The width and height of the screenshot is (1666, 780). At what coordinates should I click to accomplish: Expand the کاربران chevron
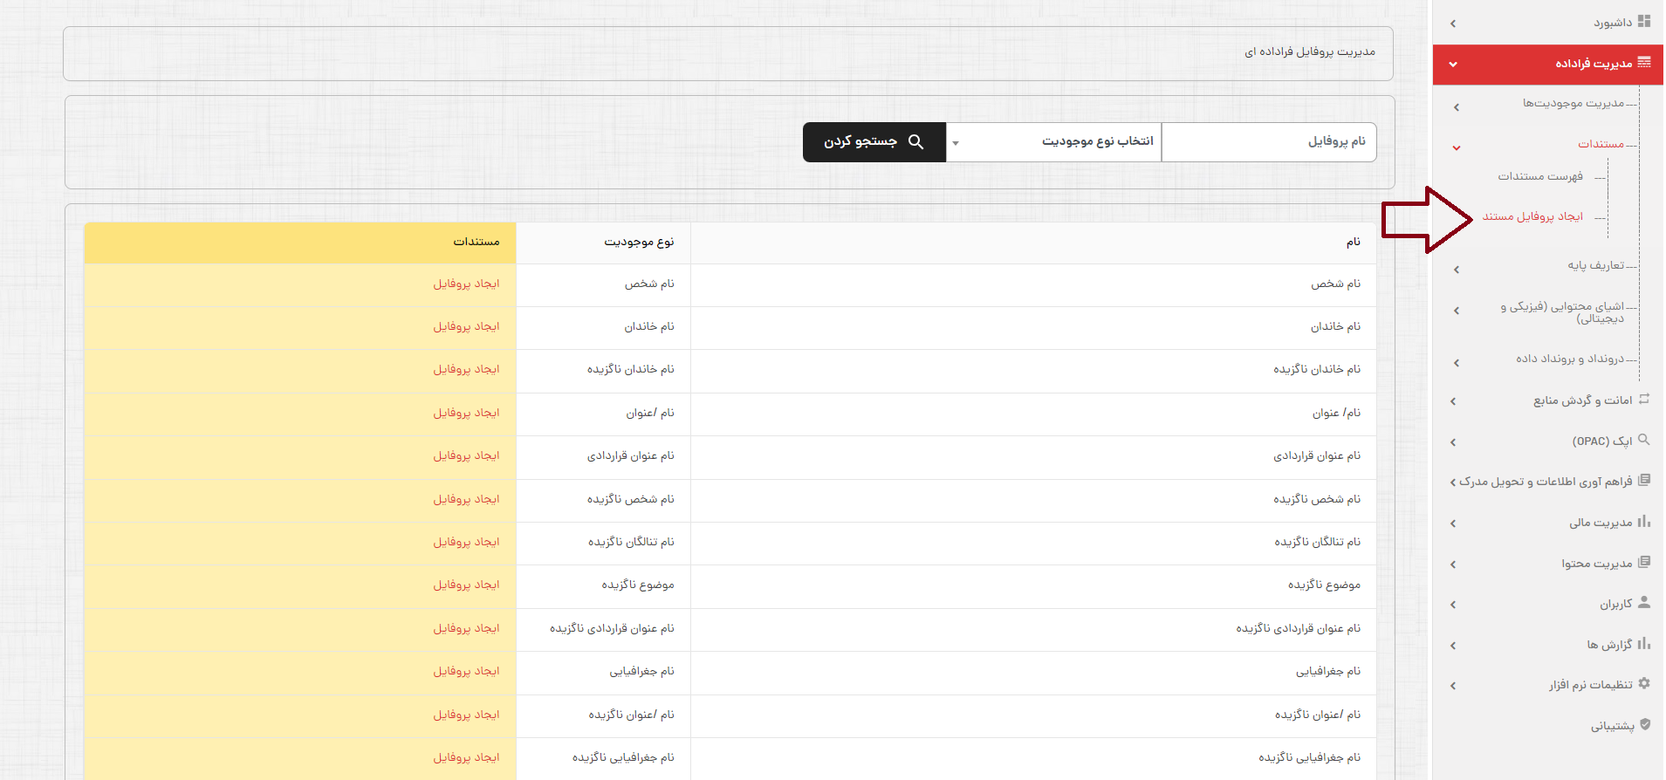click(1453, 605)
